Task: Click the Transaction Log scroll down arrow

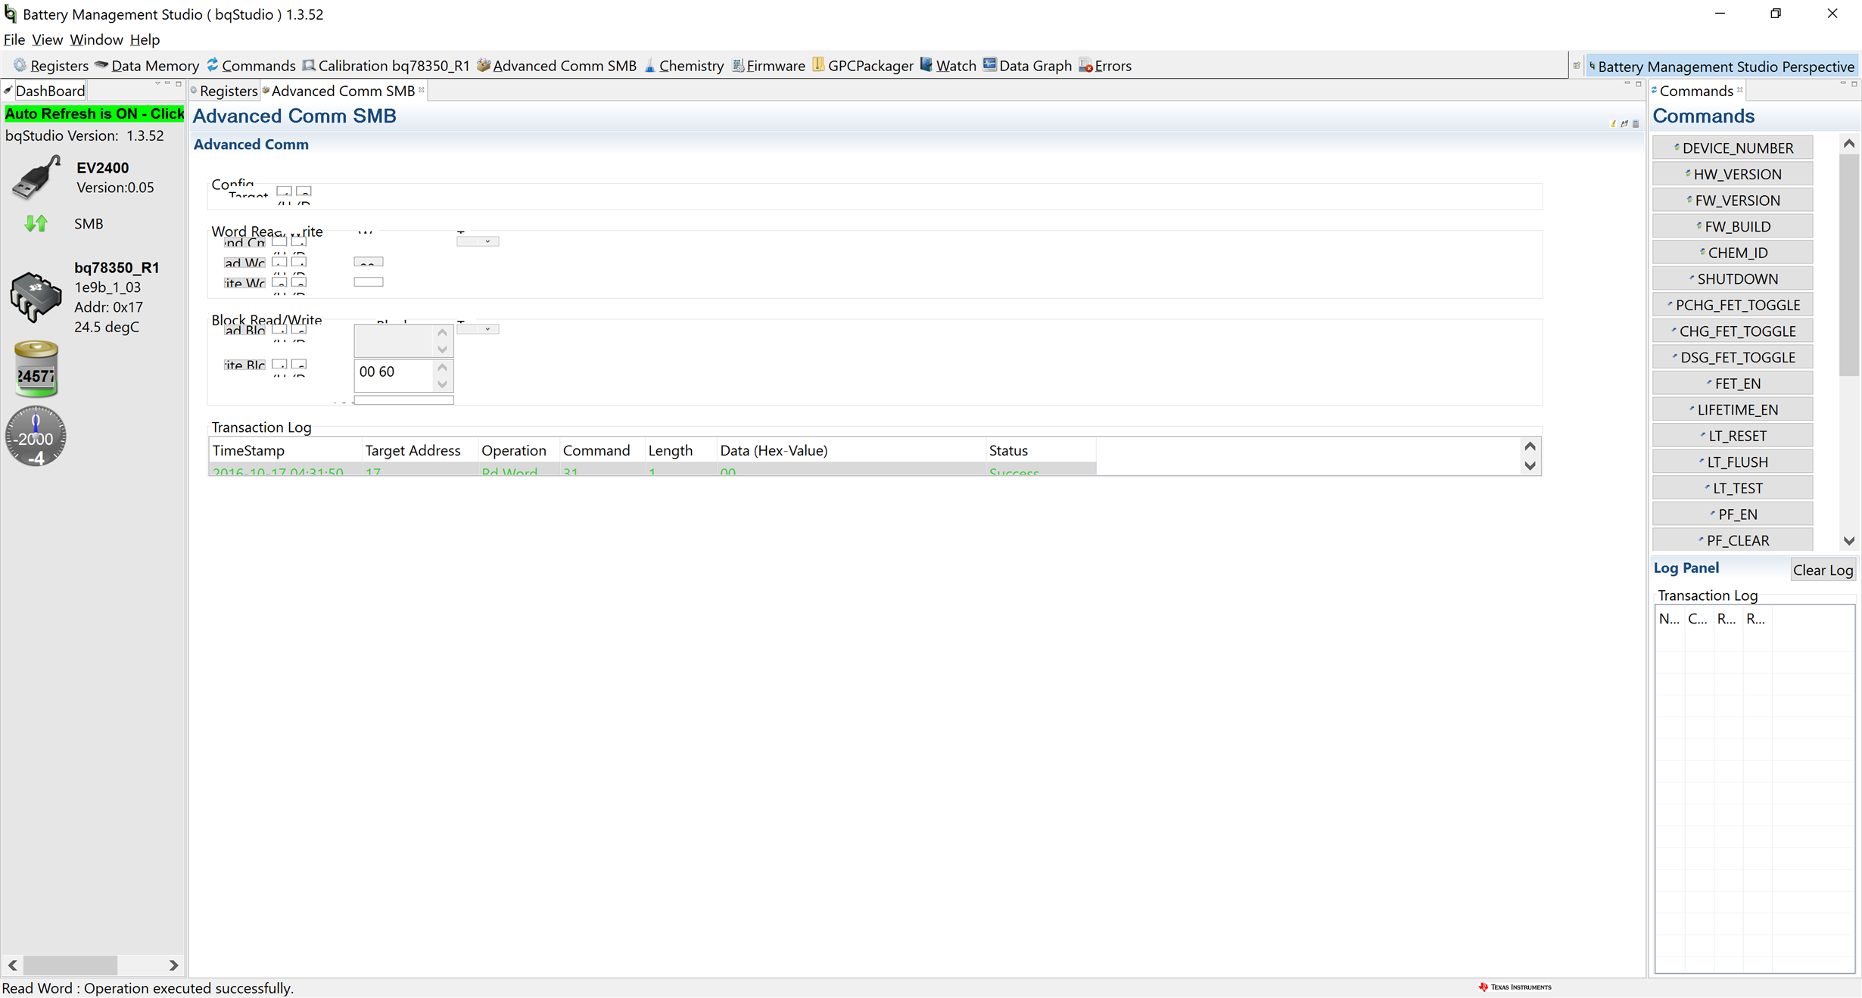Action: point(1530,466)
